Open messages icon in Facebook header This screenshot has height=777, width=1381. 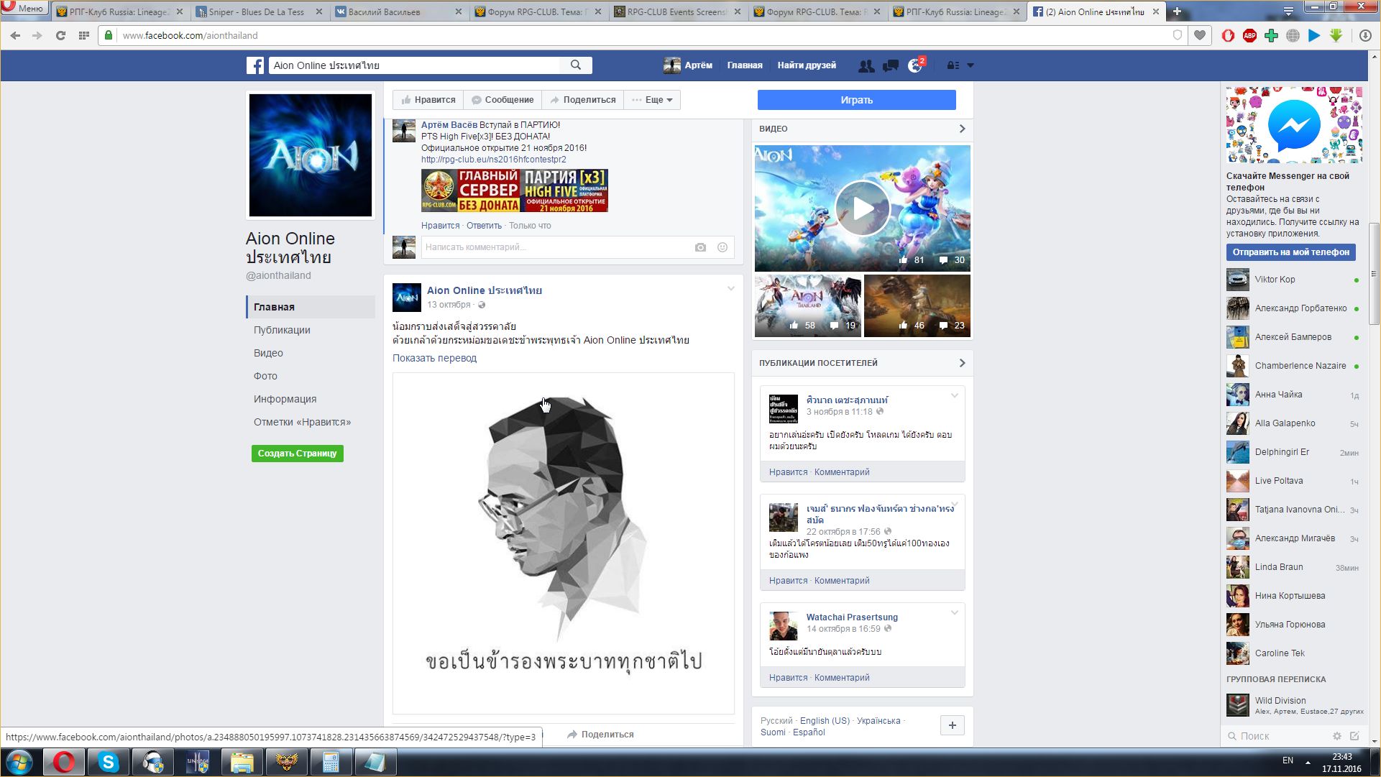click(891, 65)
